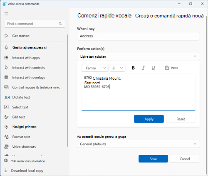Click the Save button
Viewport: 208px width, 176px height.
point(153,159)
